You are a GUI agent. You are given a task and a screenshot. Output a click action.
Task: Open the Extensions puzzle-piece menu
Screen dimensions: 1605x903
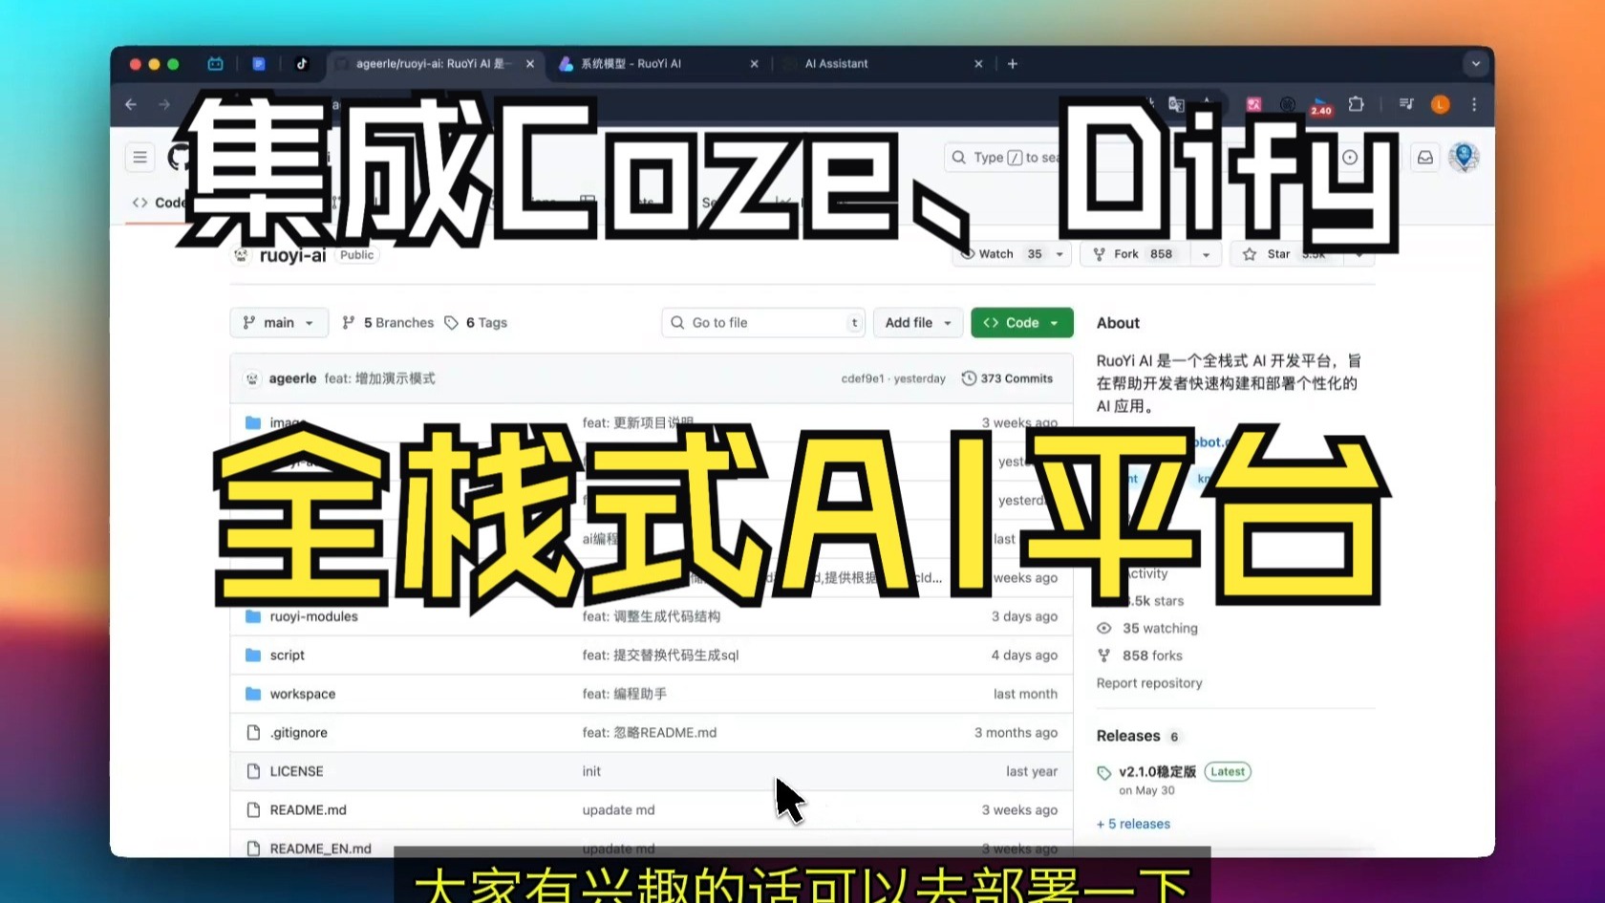[x=1356, y=104]
